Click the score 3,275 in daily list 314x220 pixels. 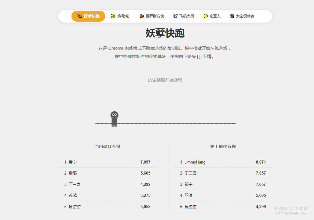click(x=145, y=195)
